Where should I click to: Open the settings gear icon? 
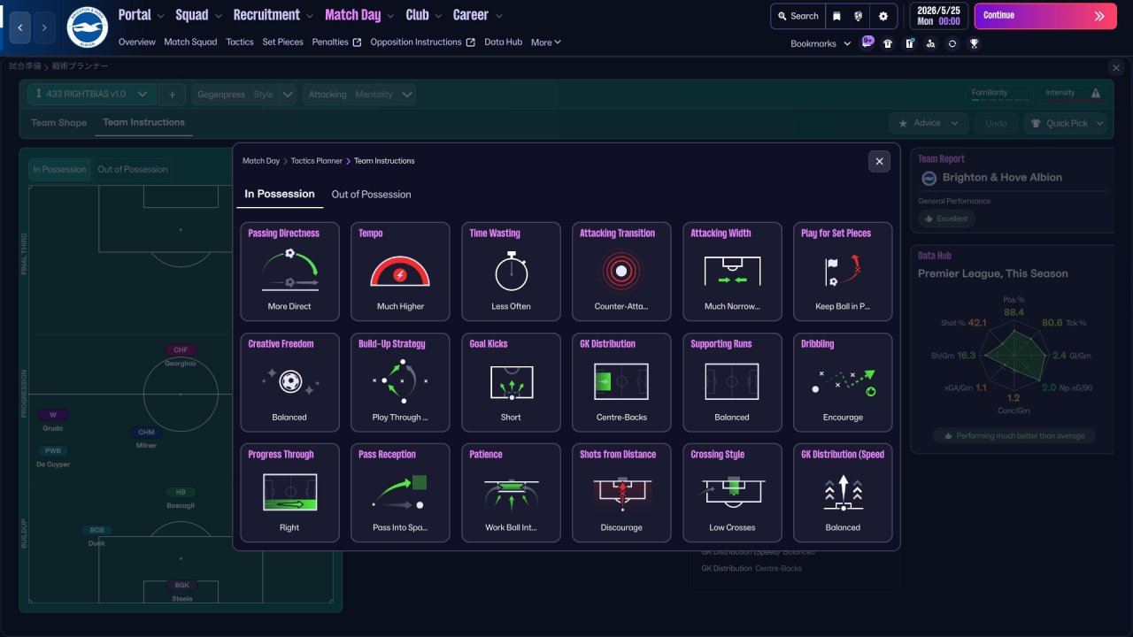coord(883,16)
